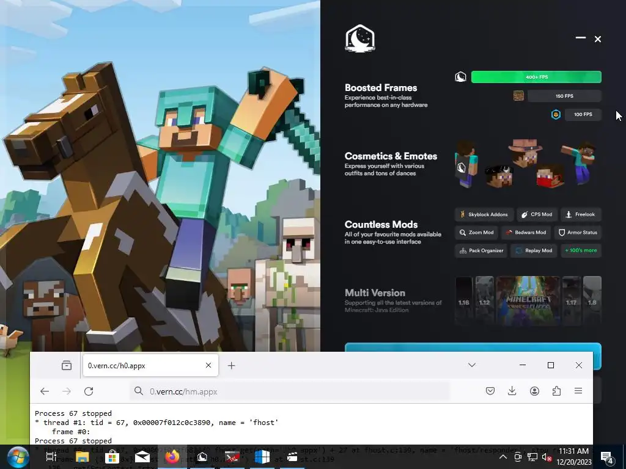Close the 0.vern.cc/h0.appx tab
Screen dimensions: 626x469
click(x=208, y=365)
